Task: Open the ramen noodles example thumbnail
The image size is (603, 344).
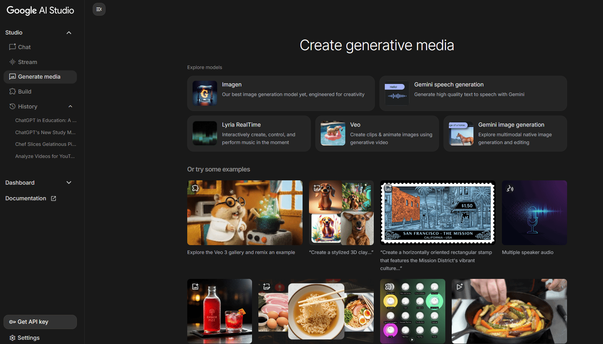Action: [316, 311]
